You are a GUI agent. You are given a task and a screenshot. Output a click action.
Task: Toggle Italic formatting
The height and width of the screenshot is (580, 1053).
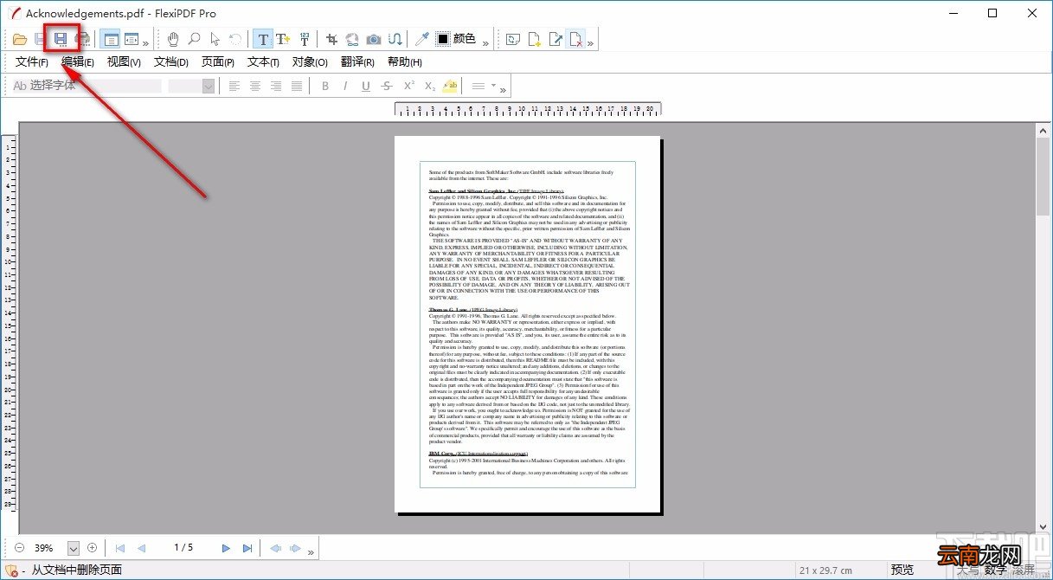coord(345,86)
